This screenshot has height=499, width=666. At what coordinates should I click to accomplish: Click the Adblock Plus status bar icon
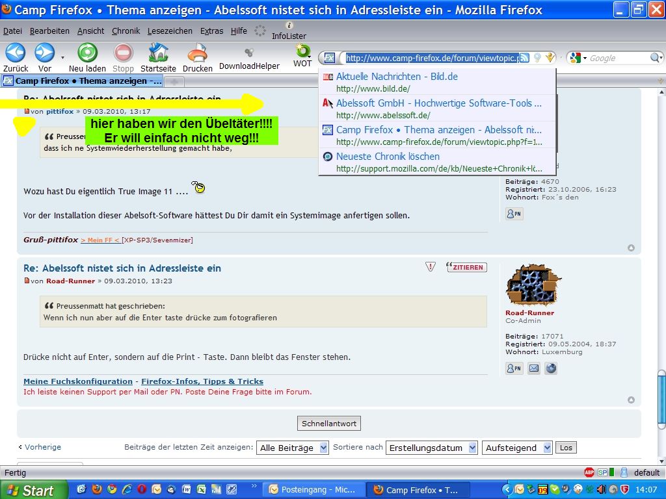589,472
